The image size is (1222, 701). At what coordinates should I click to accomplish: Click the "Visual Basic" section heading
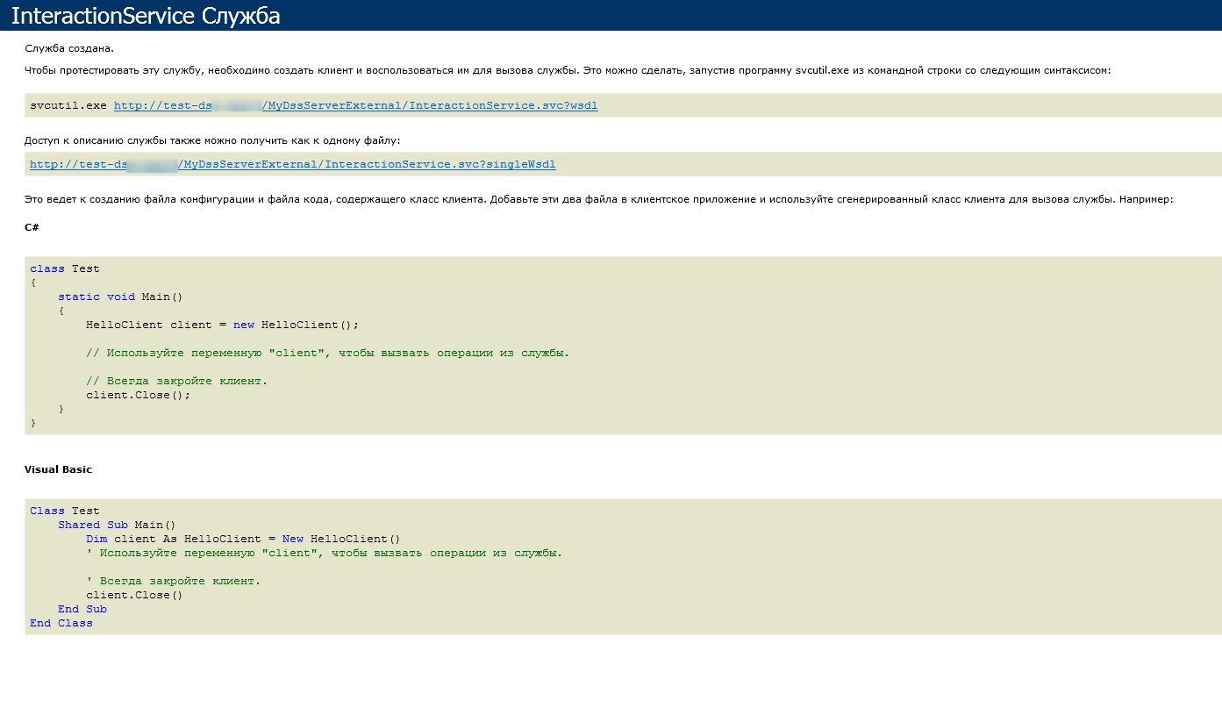click(x=58, y=469)
